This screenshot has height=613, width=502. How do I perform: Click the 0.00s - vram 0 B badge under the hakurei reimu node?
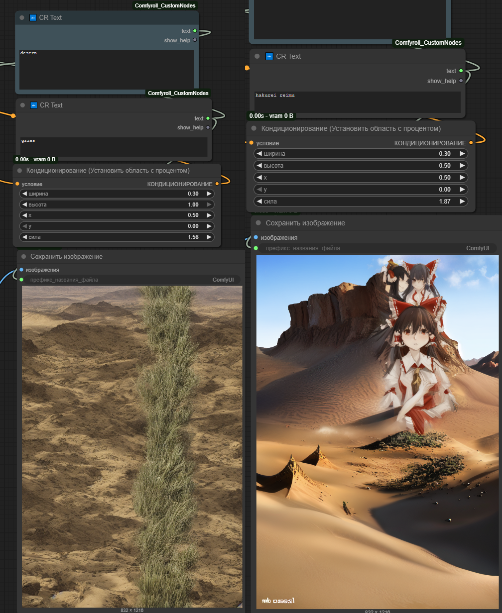(x=271, y=116)
